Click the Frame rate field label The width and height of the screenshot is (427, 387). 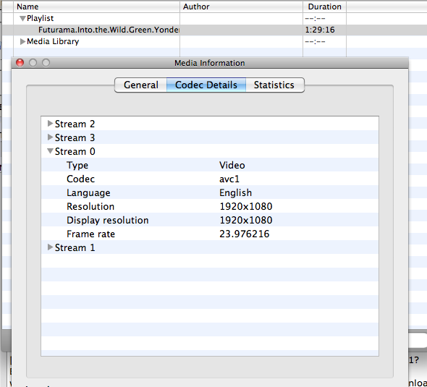pos(90,234)
